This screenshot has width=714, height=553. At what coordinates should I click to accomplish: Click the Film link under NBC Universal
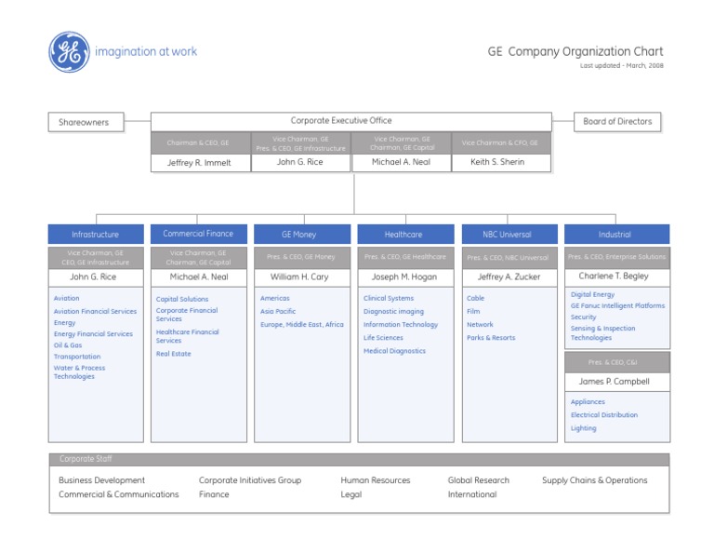coord(473,311)
